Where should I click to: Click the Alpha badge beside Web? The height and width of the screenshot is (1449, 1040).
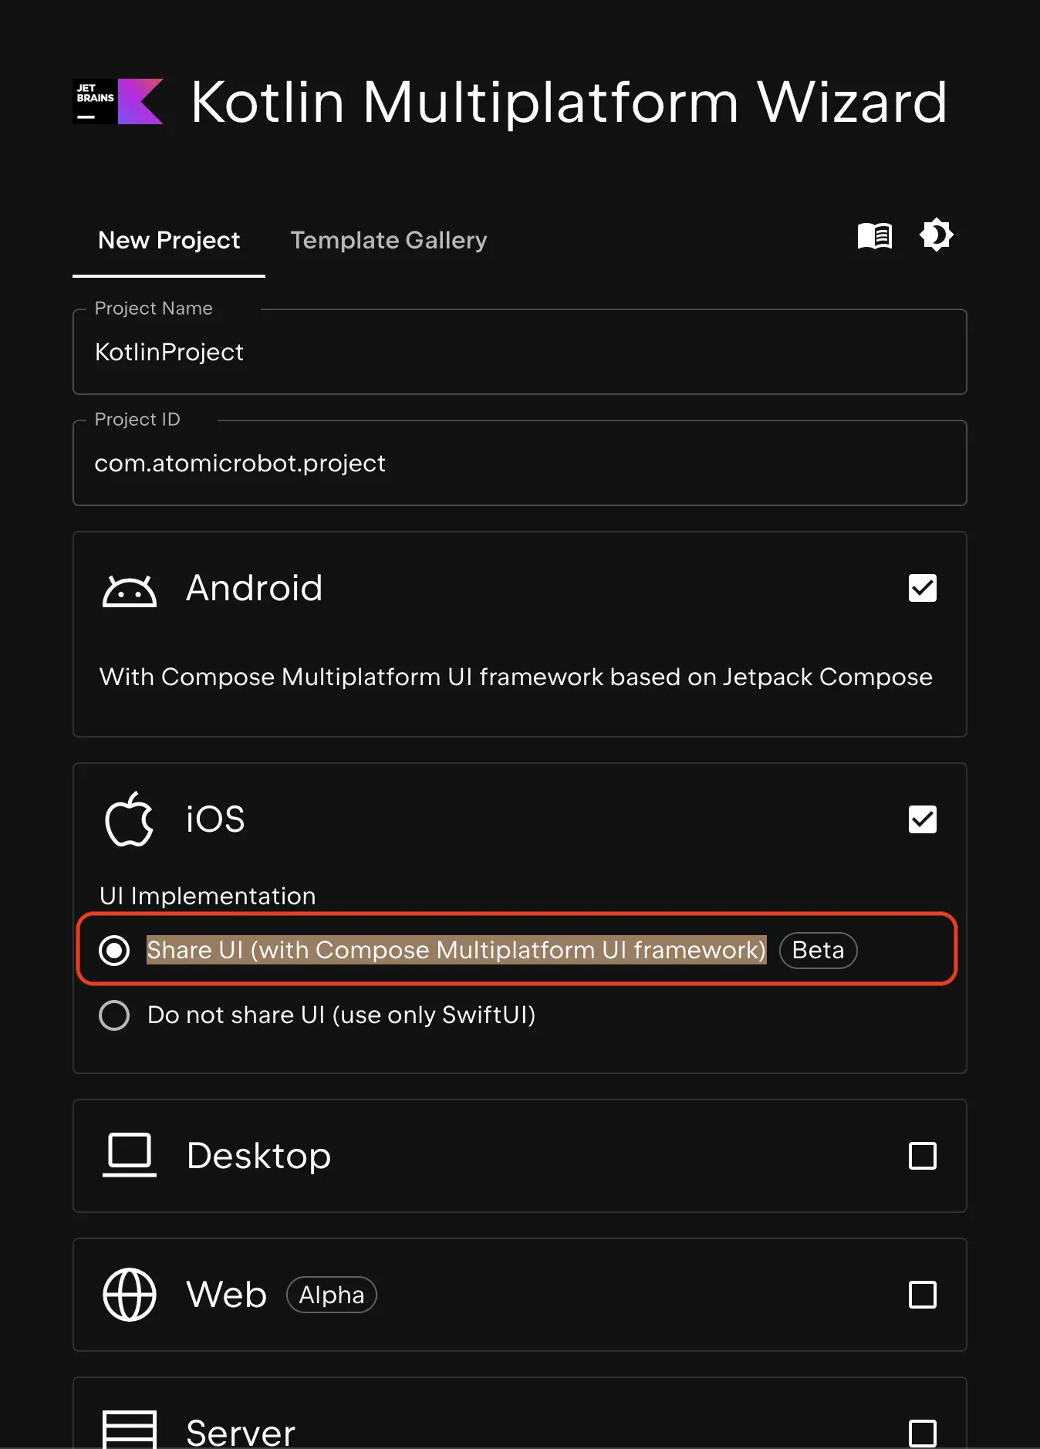coord(332,1295)
